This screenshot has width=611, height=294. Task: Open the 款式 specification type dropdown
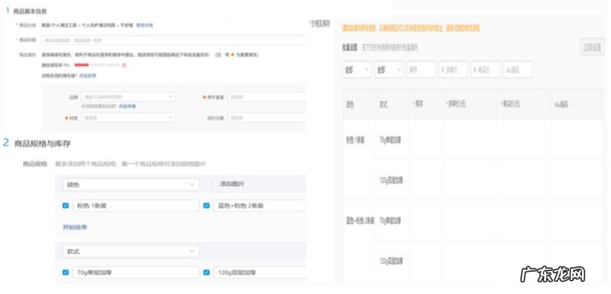pyautogui.click(x=131, y=251)
